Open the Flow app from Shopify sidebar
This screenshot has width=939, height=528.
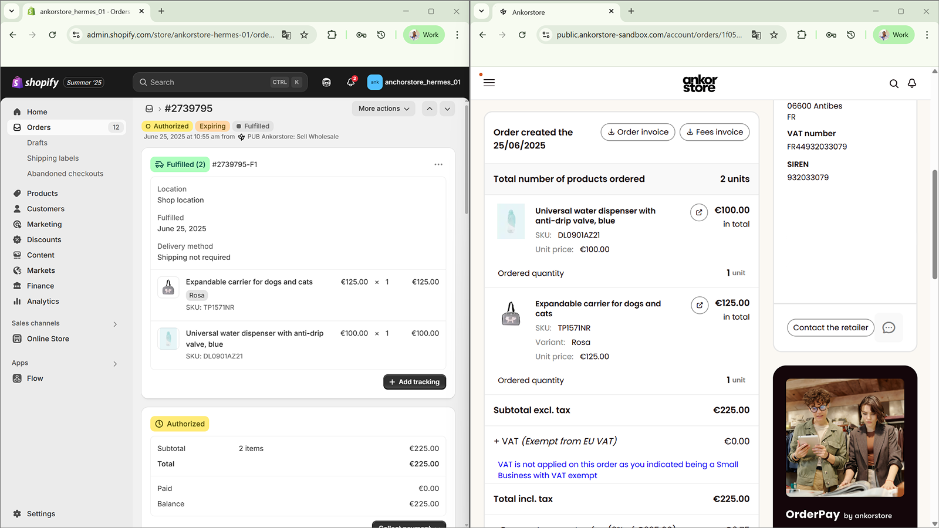click(x=34, y=378)
